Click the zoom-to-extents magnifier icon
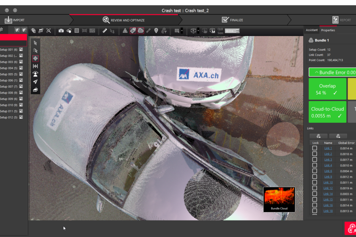The image size is (356, 237). (x=49, y=31)
